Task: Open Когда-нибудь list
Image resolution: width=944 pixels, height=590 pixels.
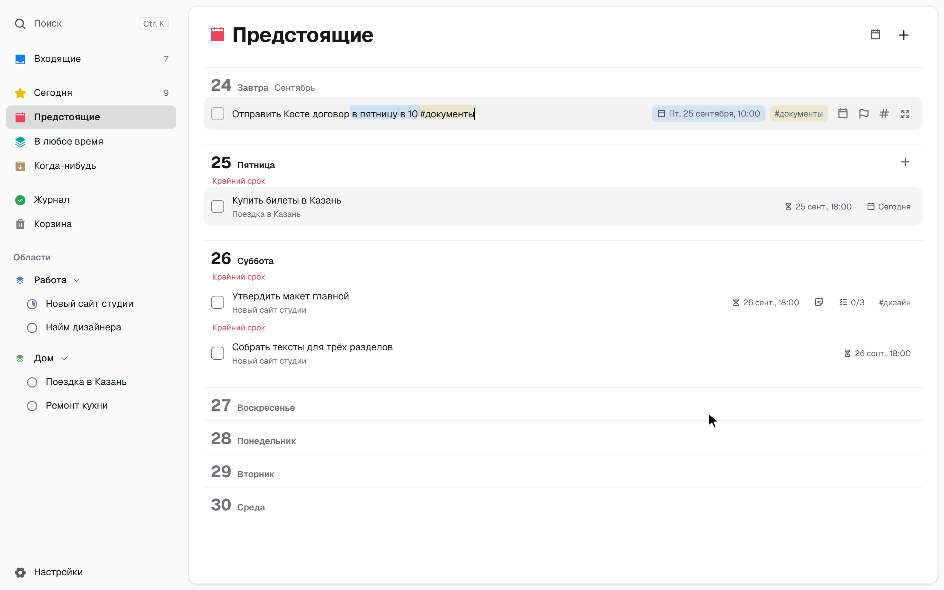Action: [91, 166]
